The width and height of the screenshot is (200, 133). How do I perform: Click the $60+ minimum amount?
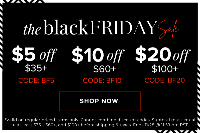coord(104,69)
